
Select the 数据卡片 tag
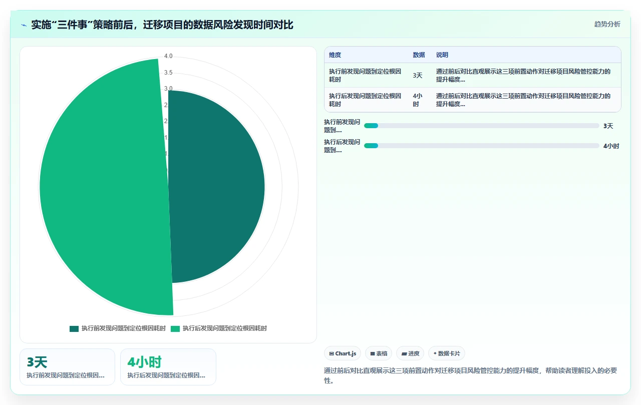click(x=447, y=353)
